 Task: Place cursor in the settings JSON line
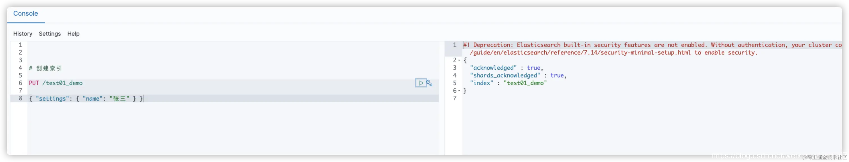pyautogui.click(x=233, y=98)
